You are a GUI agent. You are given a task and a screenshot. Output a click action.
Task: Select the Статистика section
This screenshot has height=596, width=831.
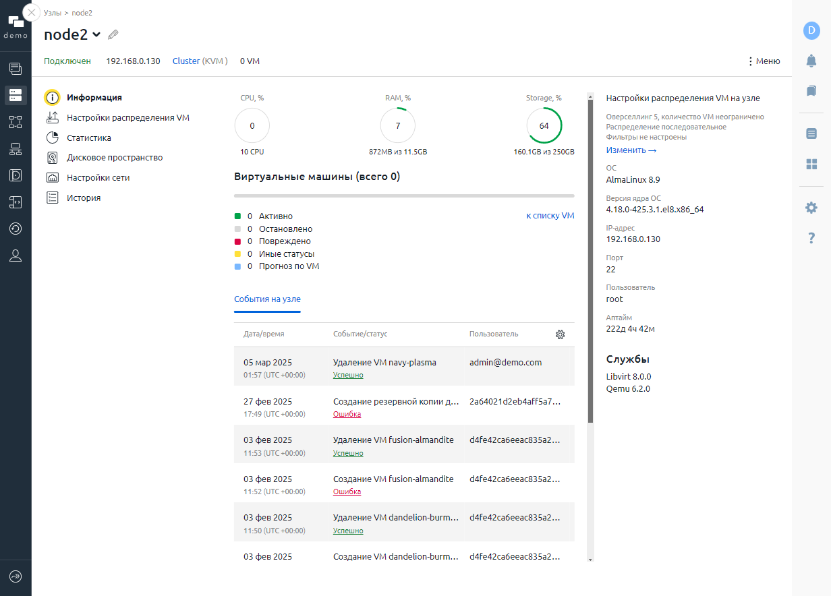click(88, 138)
